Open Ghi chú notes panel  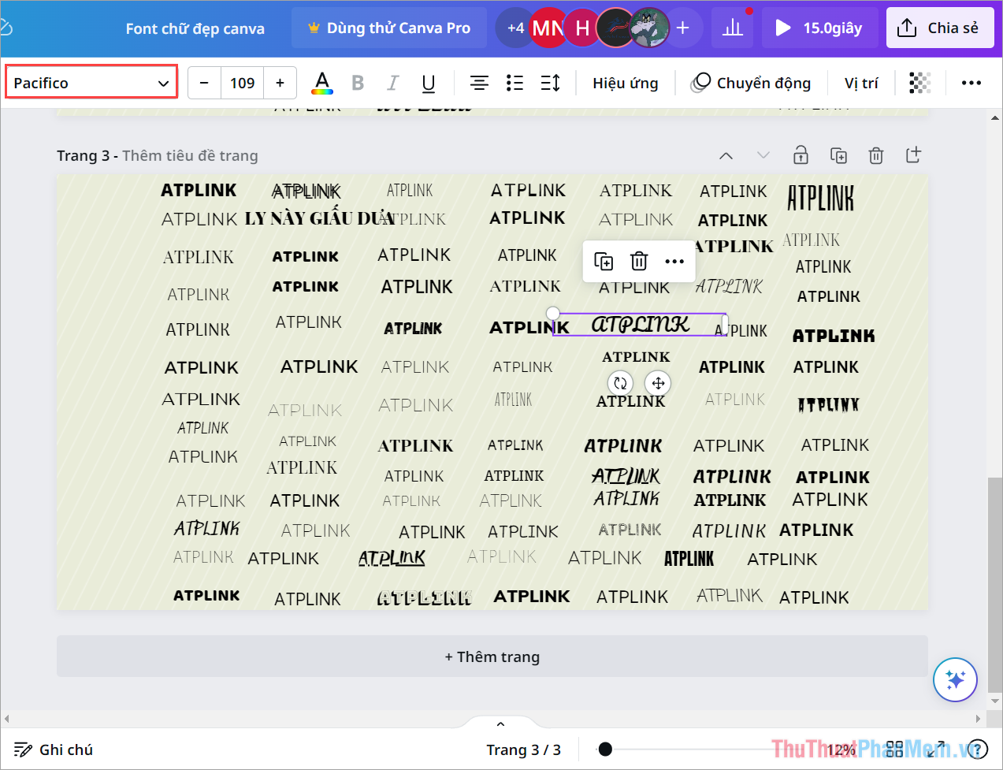click(53, 750)
